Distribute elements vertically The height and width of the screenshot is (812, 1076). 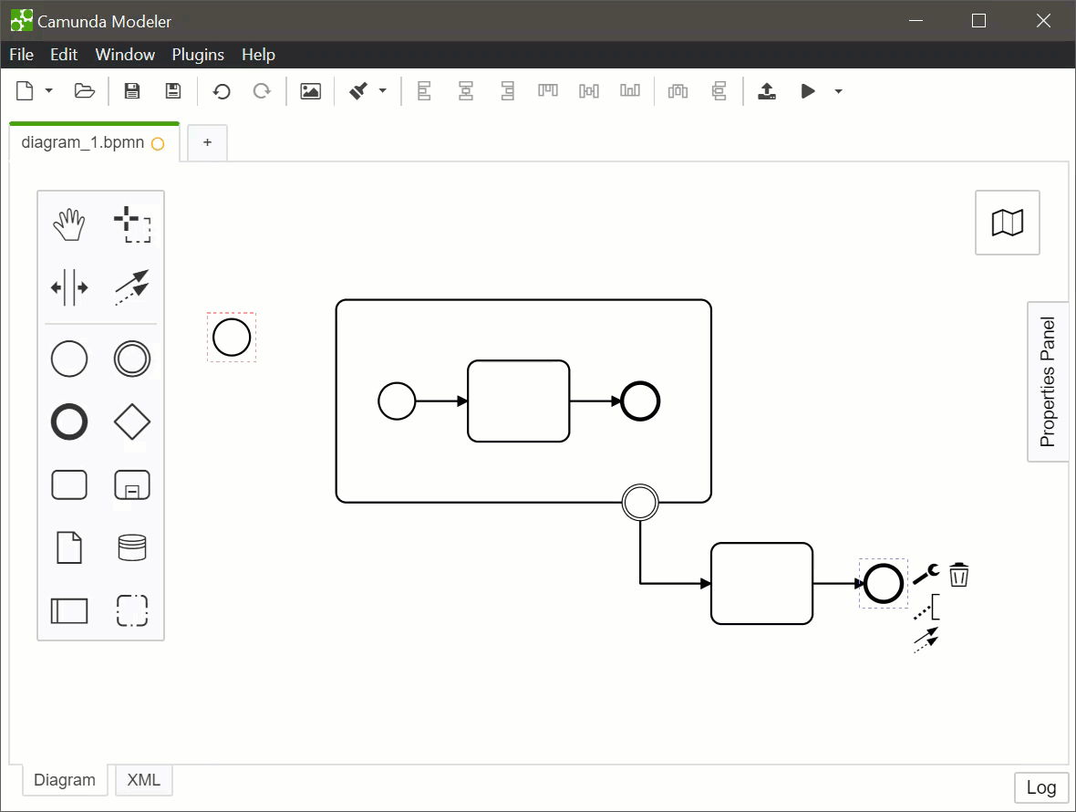click(x=719, y=90)
